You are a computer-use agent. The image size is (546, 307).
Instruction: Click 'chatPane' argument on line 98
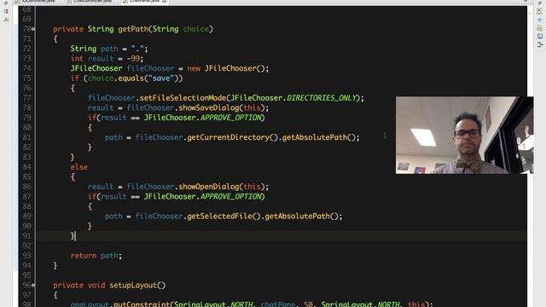(x=278, y=304)
